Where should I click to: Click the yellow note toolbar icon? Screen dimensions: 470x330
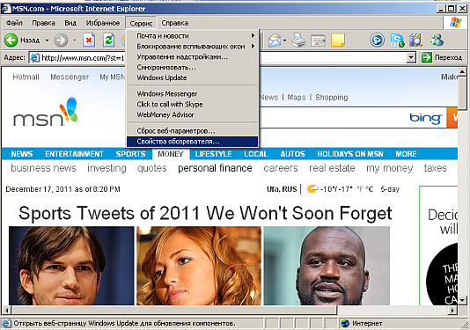click(338, 40)
